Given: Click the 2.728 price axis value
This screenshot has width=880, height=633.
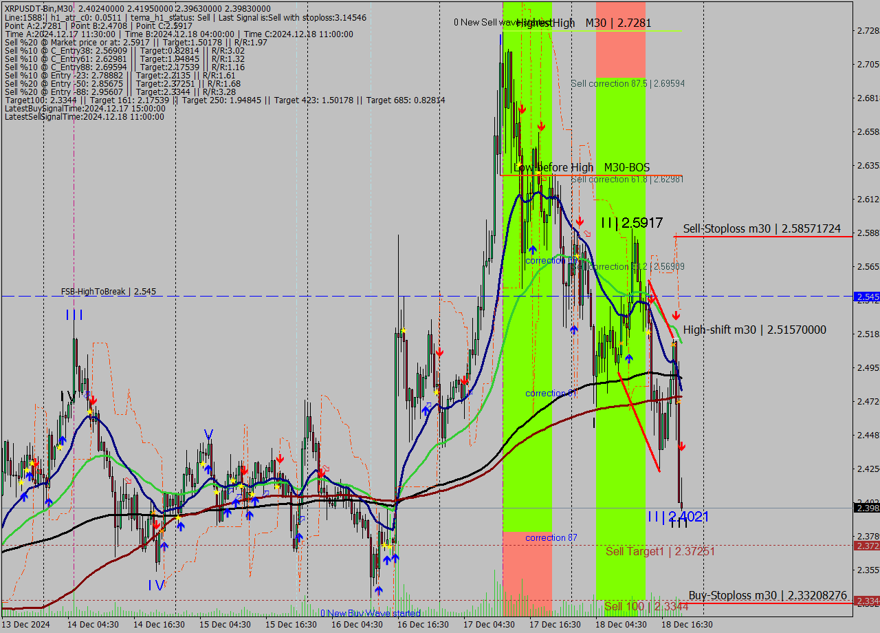Looking at the screenshot, I should (x=868, y=30).
